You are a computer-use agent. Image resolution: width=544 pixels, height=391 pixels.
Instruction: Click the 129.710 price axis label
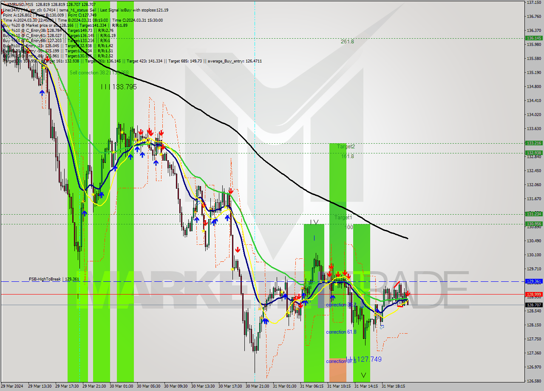534,269
